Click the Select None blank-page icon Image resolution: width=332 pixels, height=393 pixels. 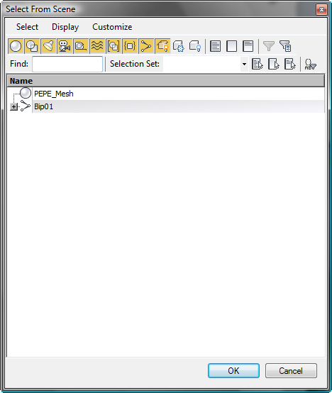click(231, 46)
